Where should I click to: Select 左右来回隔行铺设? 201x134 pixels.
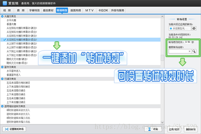click(16, 90)
